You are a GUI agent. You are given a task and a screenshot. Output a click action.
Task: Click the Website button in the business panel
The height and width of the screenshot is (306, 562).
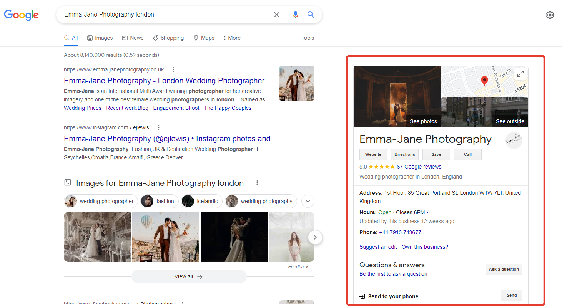[x=373, y=154]
